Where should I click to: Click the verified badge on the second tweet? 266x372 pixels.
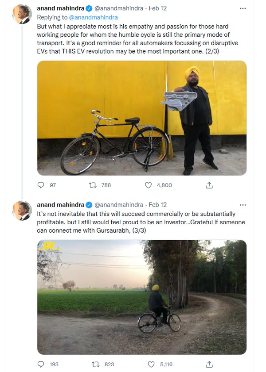pos(89,205)
